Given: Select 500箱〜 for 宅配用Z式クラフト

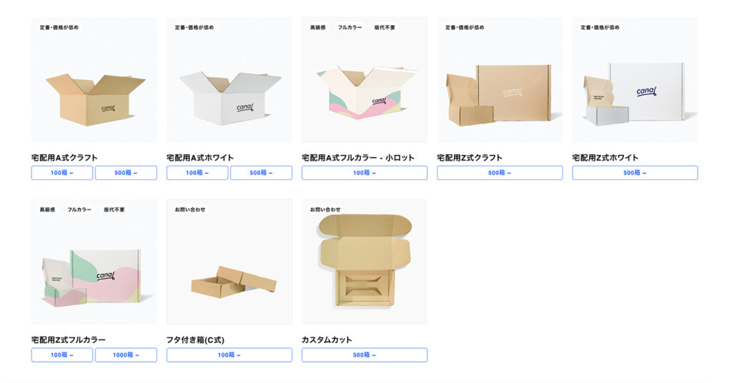Looking at the screenshot, I should click(500, 173).
